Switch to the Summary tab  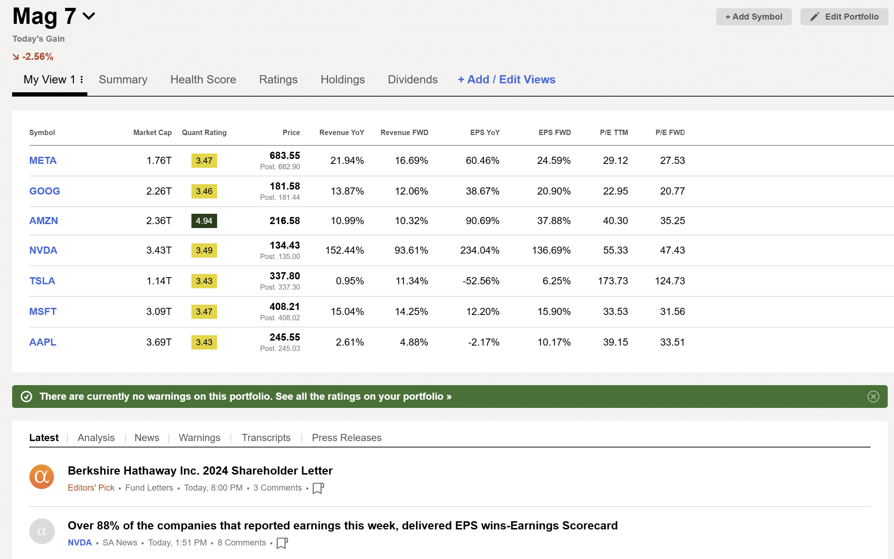pos(123,79)
